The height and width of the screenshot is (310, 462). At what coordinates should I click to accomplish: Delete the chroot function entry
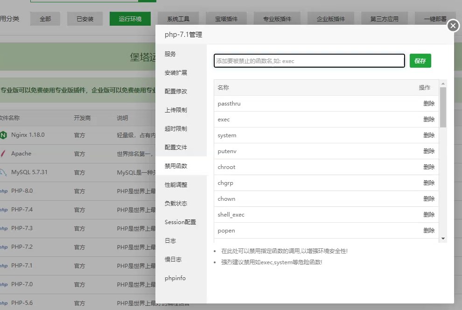(429, 167)
